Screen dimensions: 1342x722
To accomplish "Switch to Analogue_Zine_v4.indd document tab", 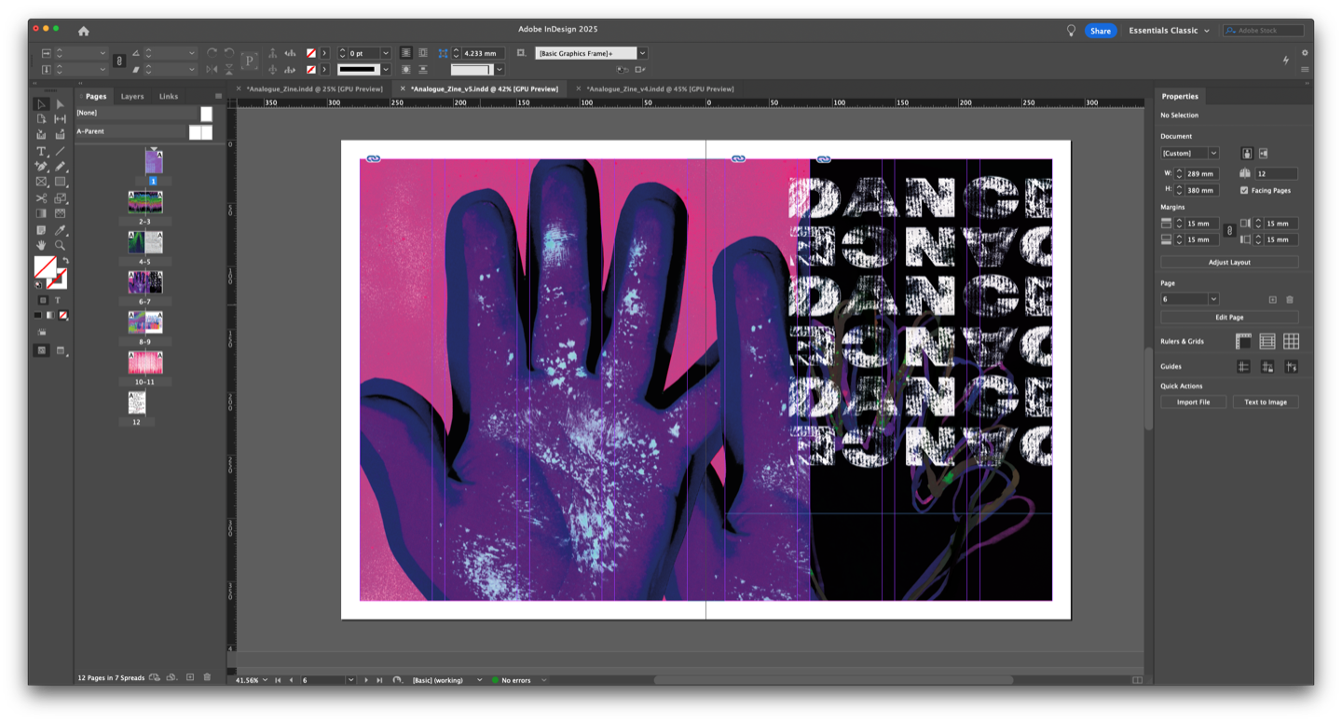I will click(x=660, y=89).
